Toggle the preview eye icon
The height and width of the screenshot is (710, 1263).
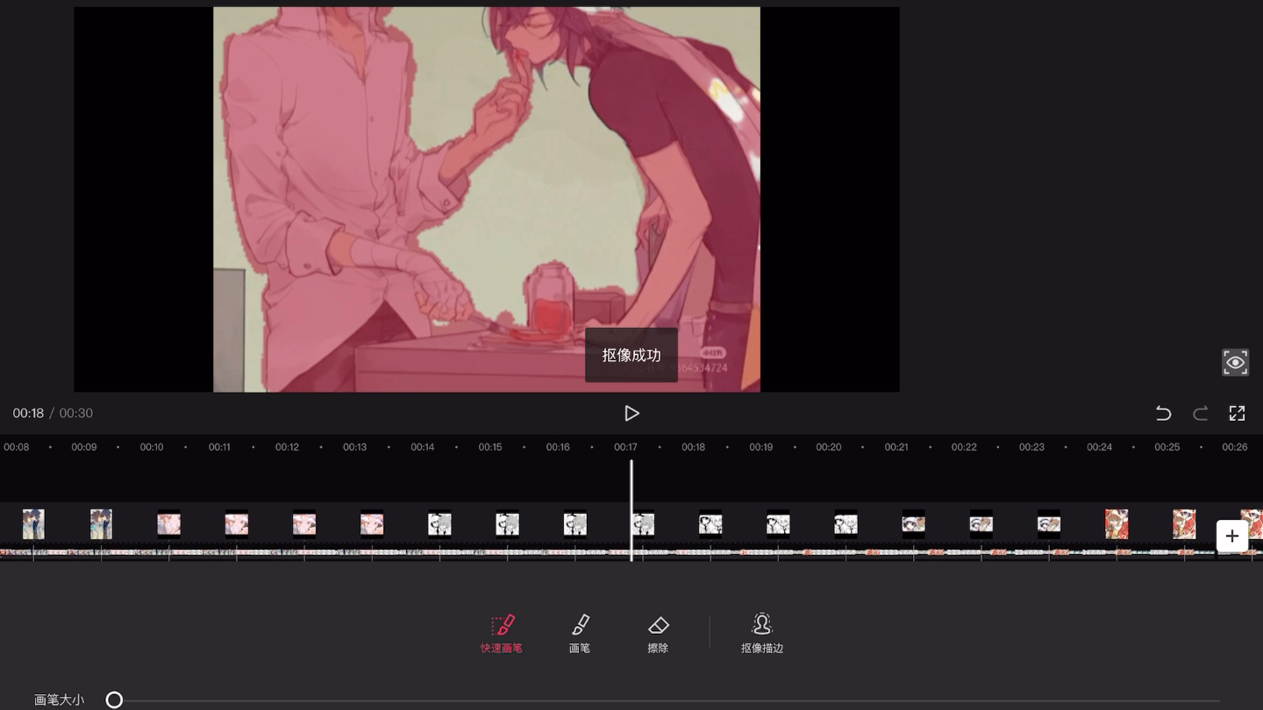1235,362
